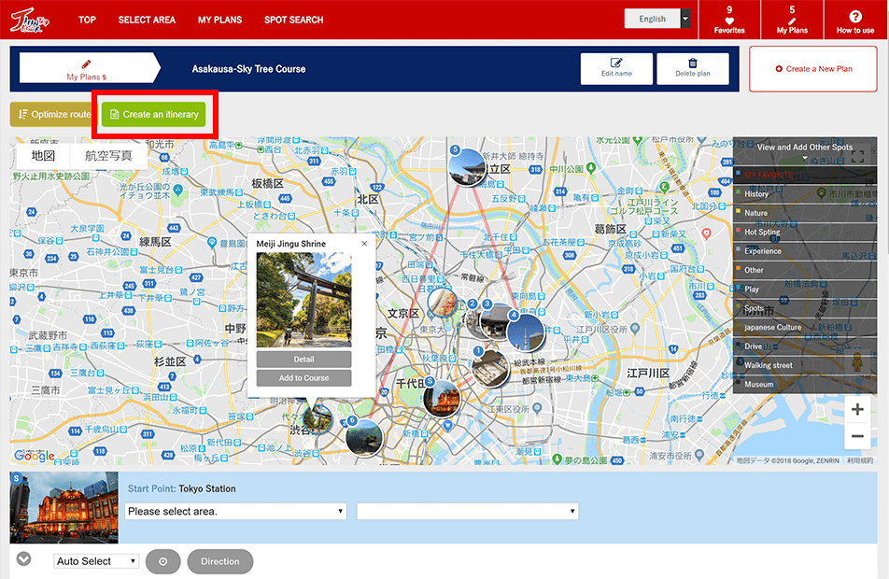The height and width of the screenshot is (579, 889).
Task: Zoom in the map with plus
Action: (857, 409)
